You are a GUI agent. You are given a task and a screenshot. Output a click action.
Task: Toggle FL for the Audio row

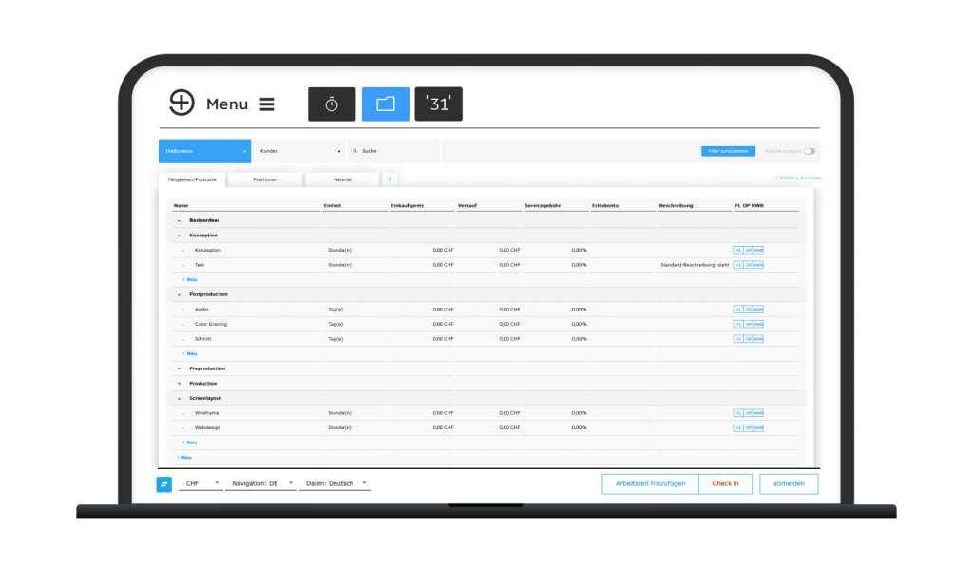pos(738,310)
